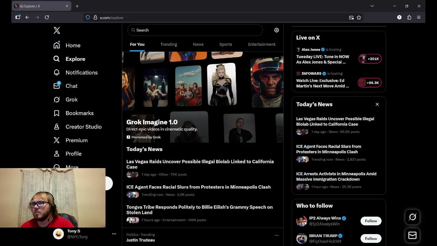Close the Explore browser tab
The width and height of the screenshot is (437, 246).
click(x=67, y=6)
